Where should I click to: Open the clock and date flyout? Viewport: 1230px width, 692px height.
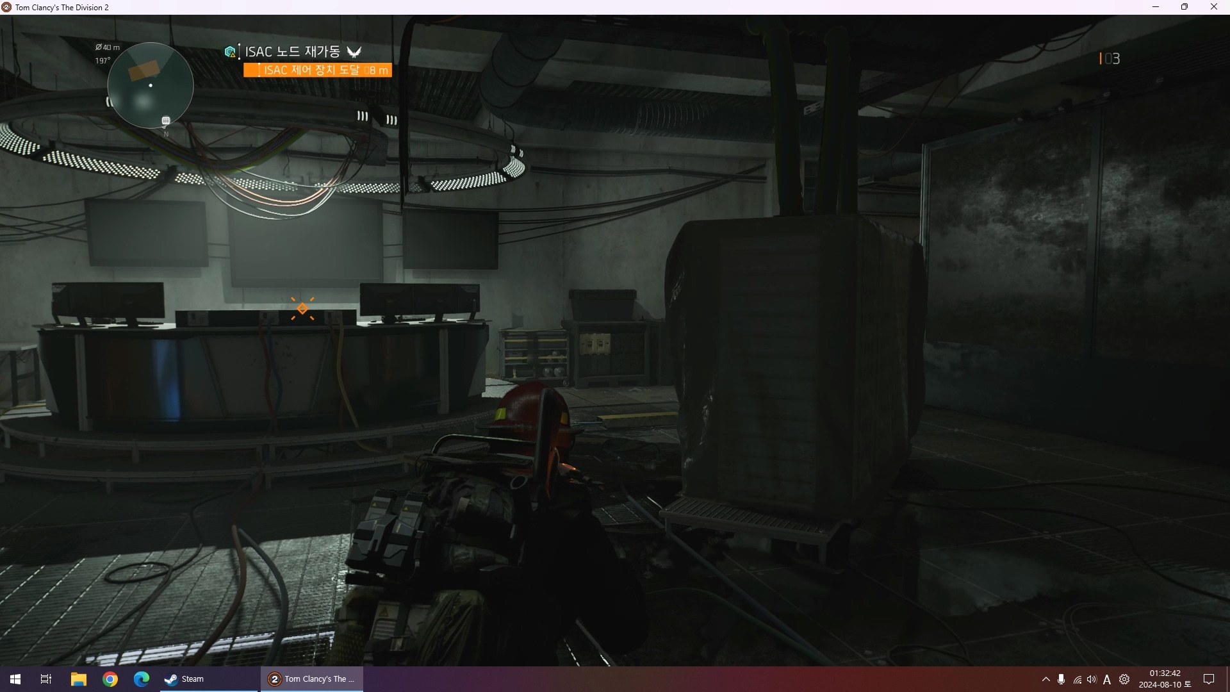point(1165,679)
